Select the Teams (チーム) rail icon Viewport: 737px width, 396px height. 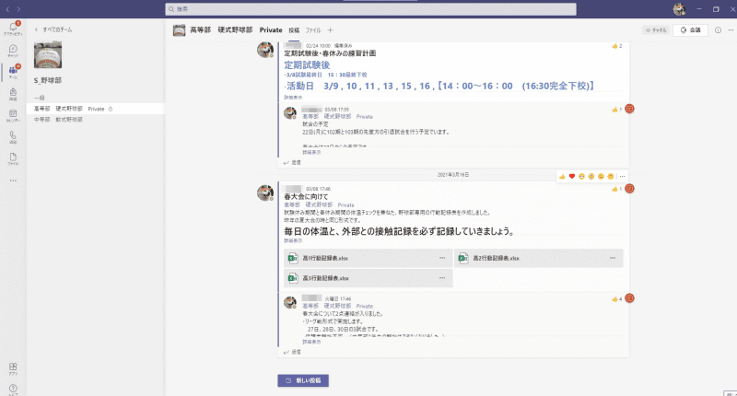13,72
